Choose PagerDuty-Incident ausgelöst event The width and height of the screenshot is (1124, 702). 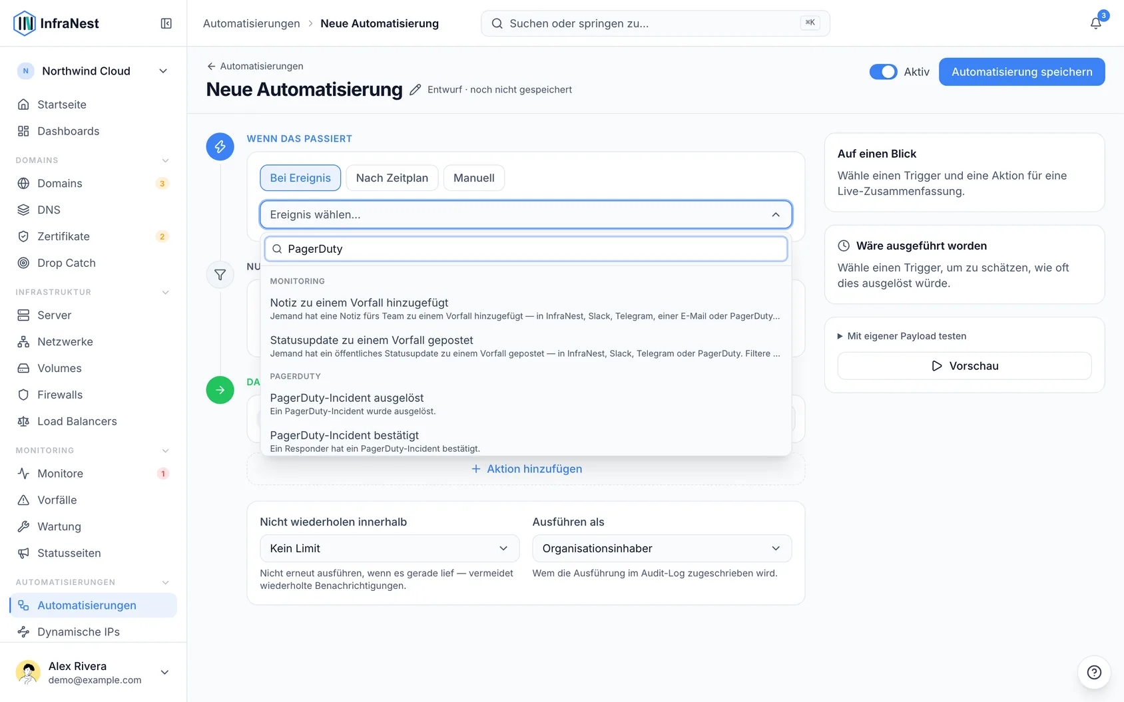[x=525, y=404]
